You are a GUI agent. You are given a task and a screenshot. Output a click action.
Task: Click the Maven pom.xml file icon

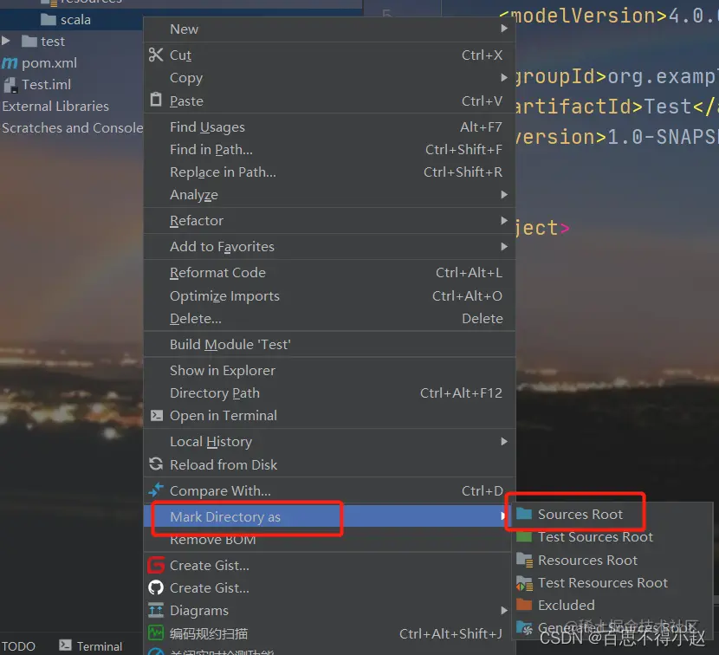(x=10, y=63)
